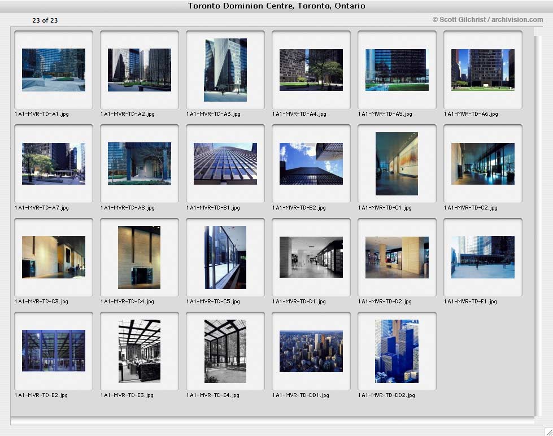View the 1A1-MVR-TD-E2.jpg pavilion image

(54, 351)
